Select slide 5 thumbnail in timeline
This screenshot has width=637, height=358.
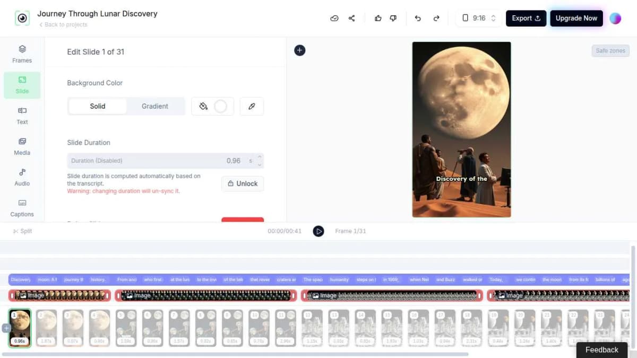click(126, 328)
